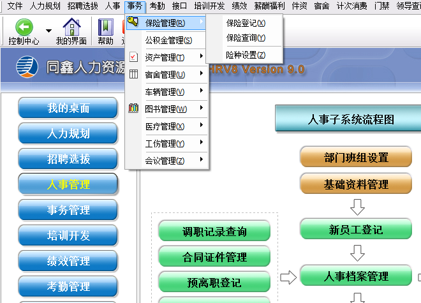The width and height of the screenshot is (421, 303).
Task: Open the 考勤 menu in menu bar
Action: click(158, 6)
